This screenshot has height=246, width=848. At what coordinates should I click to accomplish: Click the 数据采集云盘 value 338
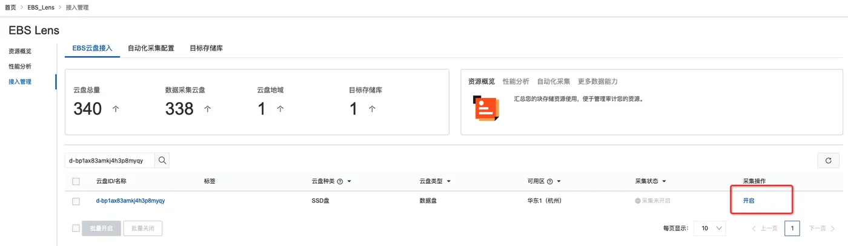pos(179,109)
